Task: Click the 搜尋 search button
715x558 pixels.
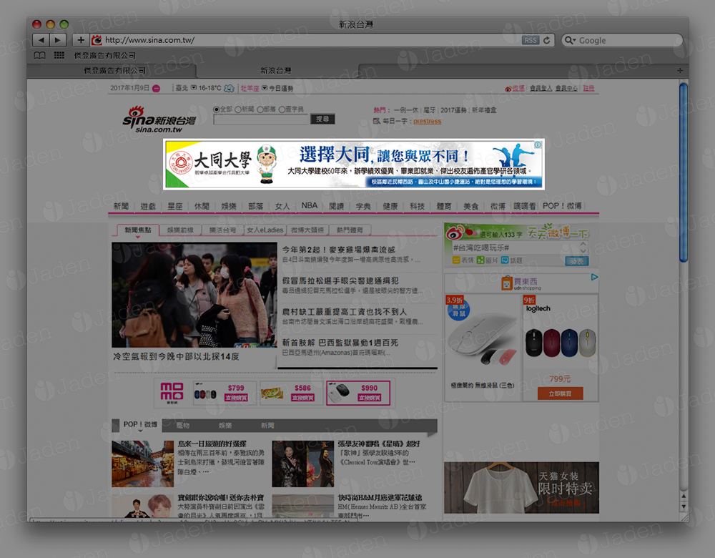Action: click(323, 119)
